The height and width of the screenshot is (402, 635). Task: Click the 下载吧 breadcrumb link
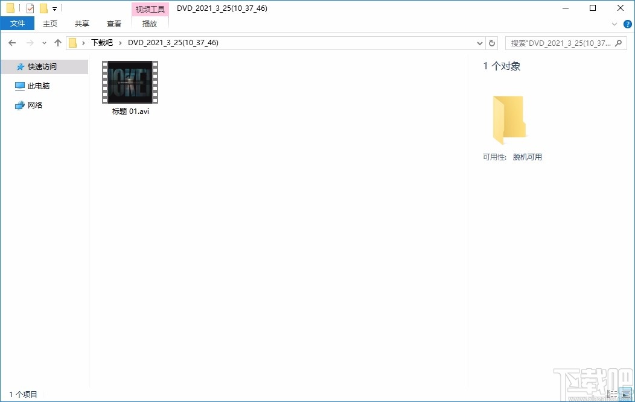tap(101, 43)
